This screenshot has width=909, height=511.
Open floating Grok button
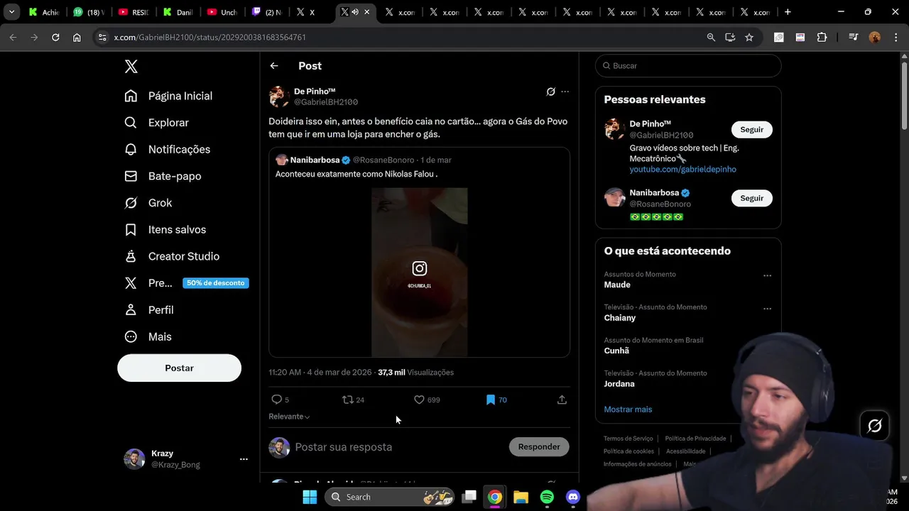(x=875, y=426)
